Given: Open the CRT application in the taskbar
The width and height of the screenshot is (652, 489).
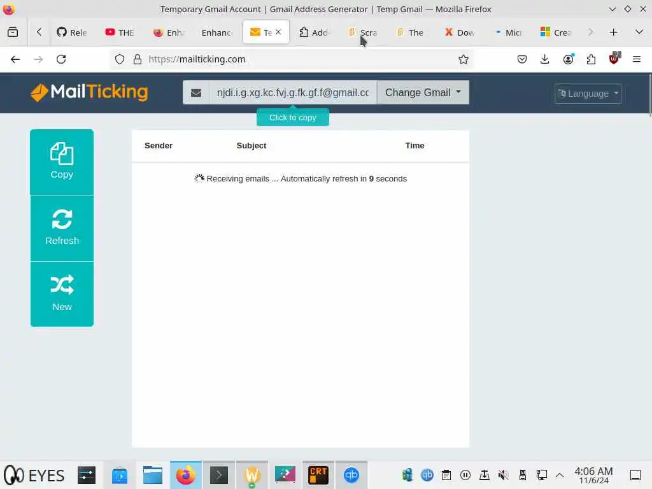Looking at the screenshot, I should (318, 475).
